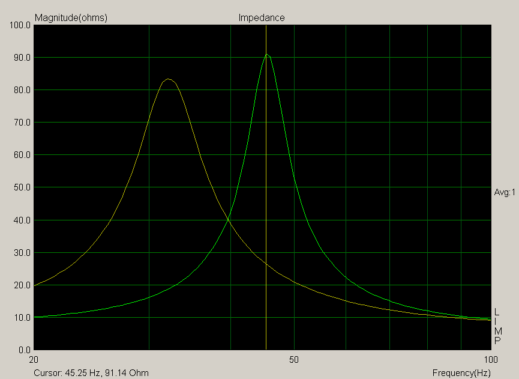Screen dimensions: 519x379
Task: Click the 50.0 magnitude axis value
Action: [22, 187]
